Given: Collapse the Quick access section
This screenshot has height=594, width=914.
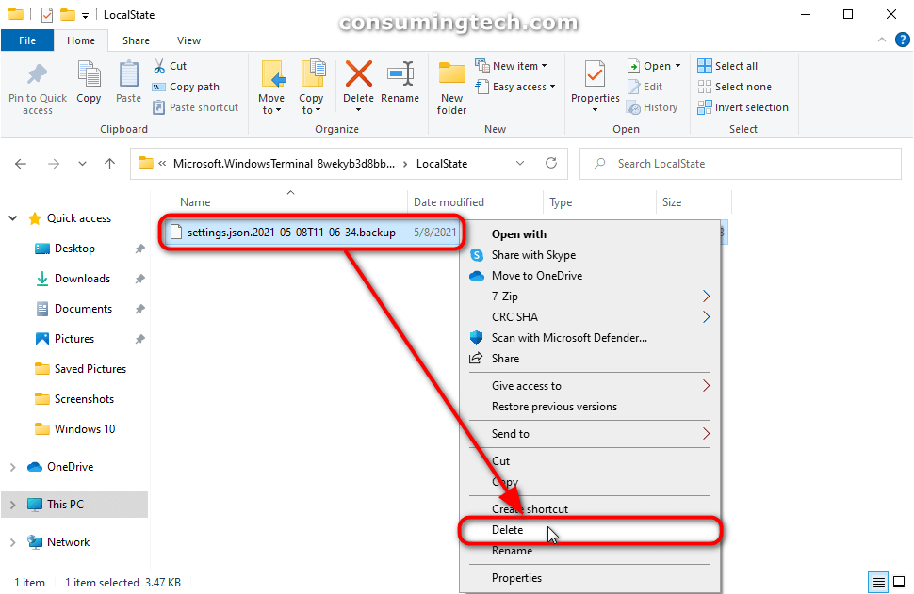Looking at the screenshot, I should [x=12, y=217].
